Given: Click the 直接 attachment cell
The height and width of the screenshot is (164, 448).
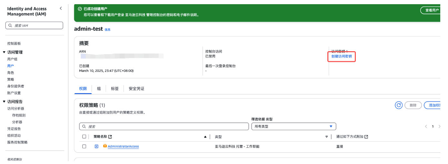Looking at the screenshot, I should coord(340,146).
